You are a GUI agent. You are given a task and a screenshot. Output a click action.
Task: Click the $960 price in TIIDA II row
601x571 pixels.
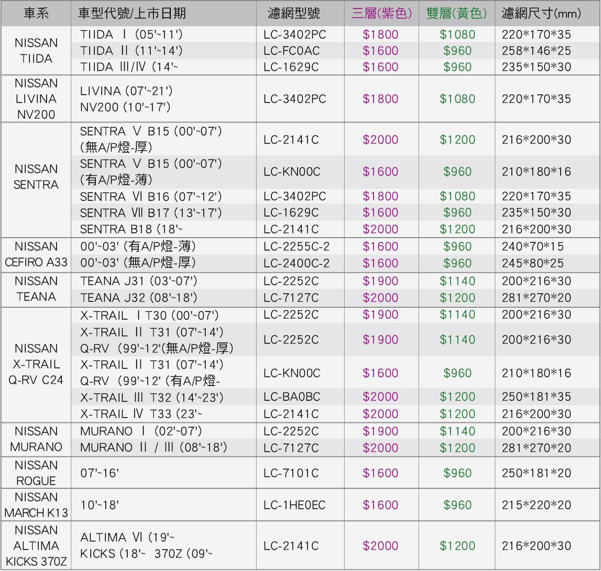[457, 51]
